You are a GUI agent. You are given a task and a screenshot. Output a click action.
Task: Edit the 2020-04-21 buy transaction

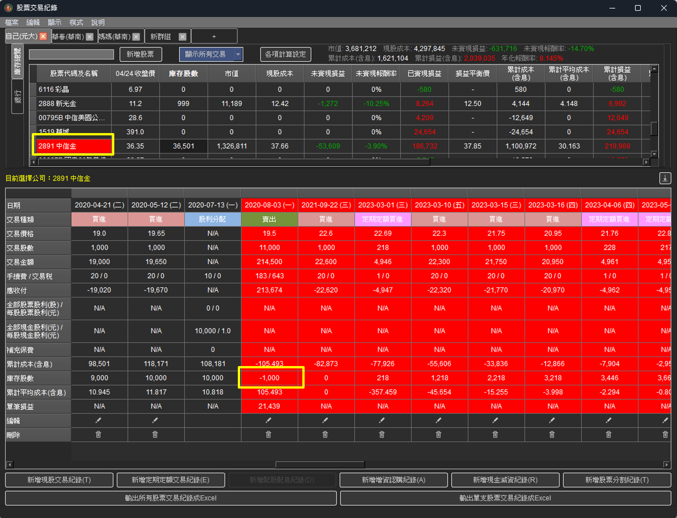98,420
